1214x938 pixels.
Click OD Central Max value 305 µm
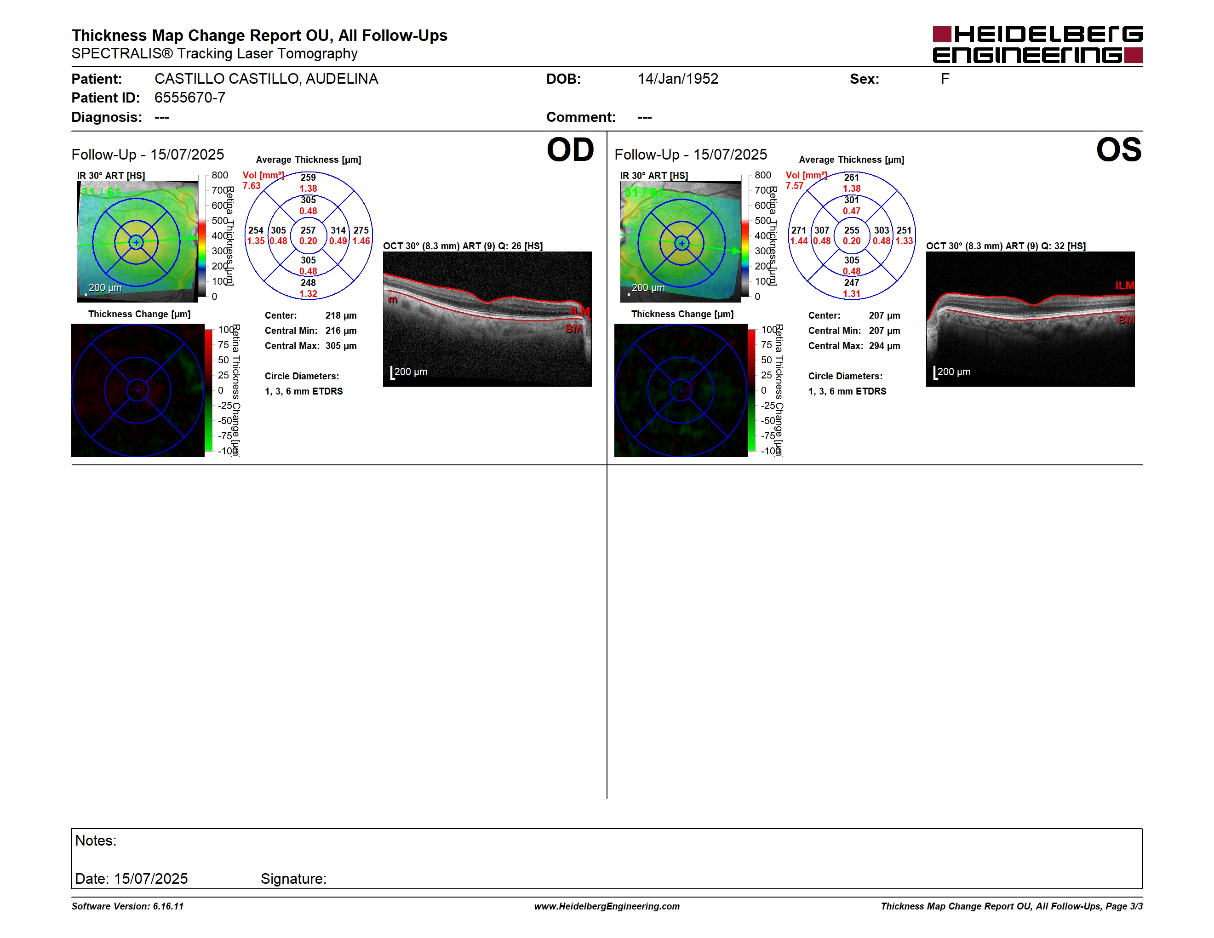click(341, 346)
